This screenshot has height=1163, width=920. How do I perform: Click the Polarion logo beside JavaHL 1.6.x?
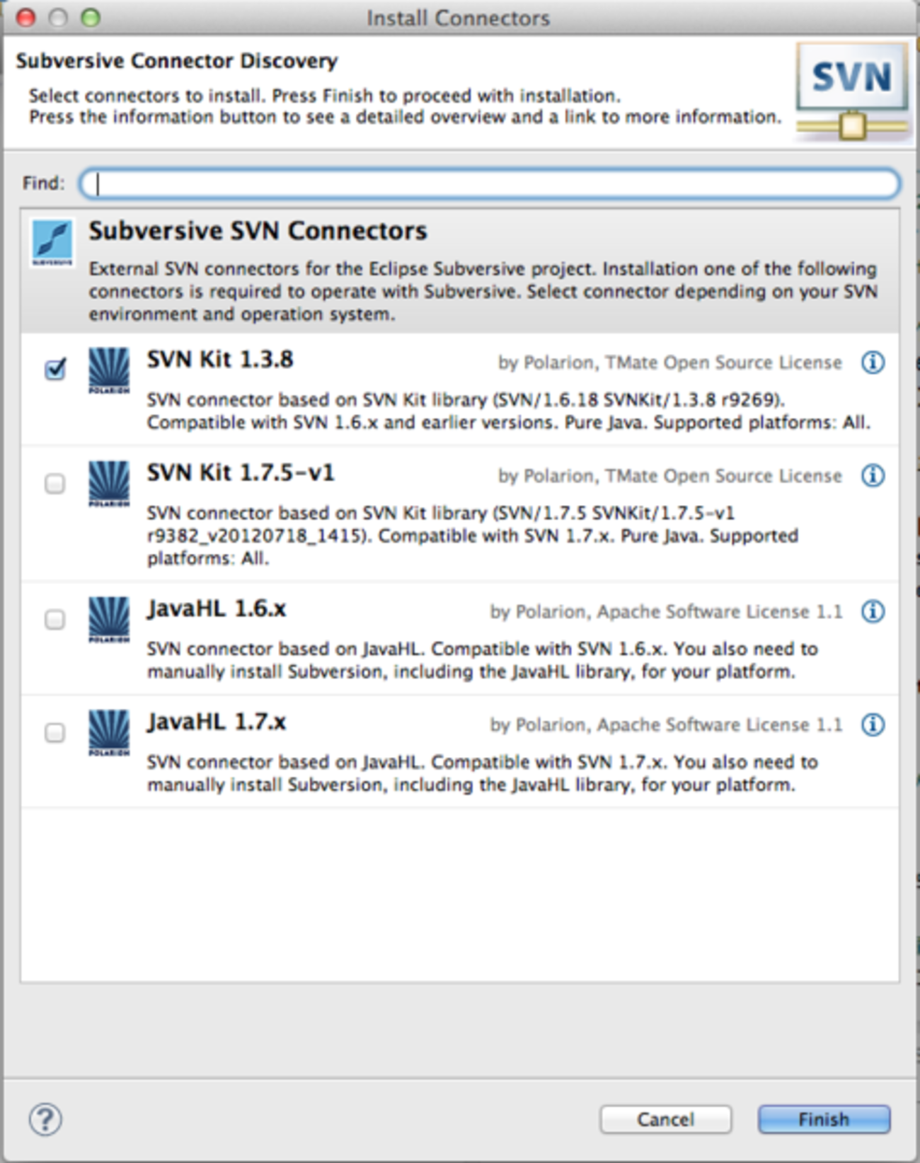(x=109, y=620)
